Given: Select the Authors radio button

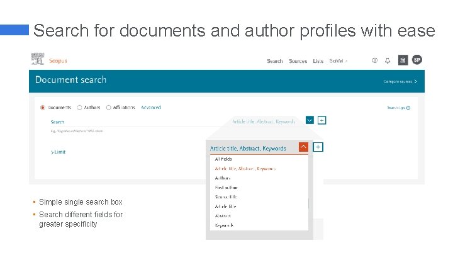Looking at the screenshot, I should click(79, 108).
